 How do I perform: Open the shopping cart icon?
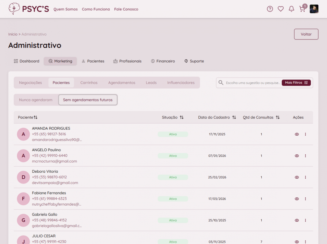point(302,9)
